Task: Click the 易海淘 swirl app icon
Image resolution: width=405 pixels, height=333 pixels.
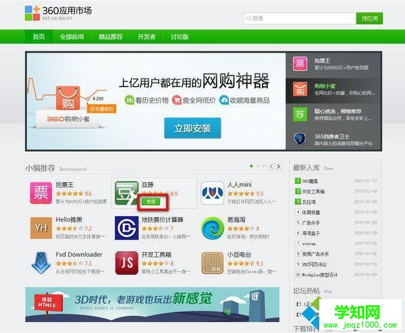Action: (213, 228)
